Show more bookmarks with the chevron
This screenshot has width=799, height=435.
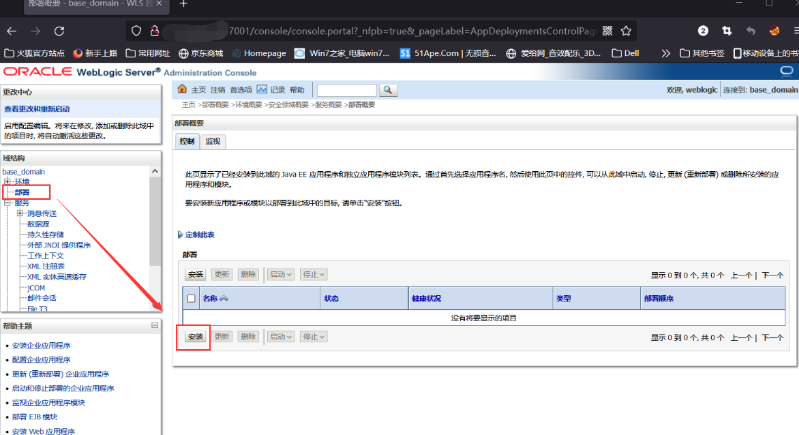point(665,53)
